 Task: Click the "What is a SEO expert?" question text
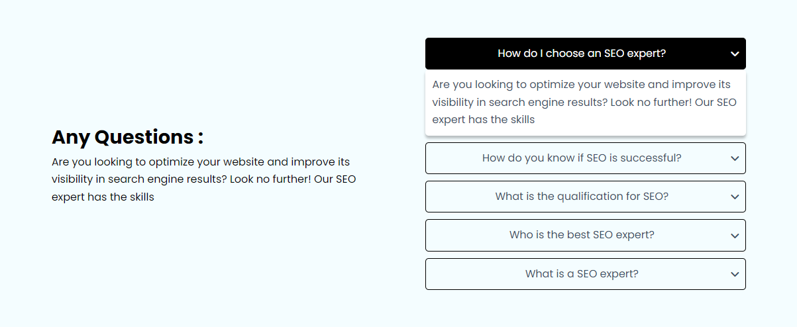(x=581, y=273)
